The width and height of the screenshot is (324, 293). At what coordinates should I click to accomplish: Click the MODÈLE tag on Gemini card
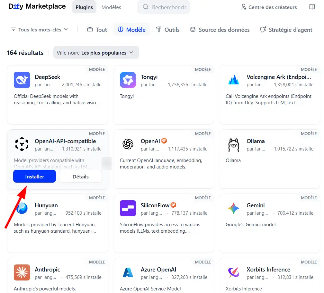coord(309,198)
